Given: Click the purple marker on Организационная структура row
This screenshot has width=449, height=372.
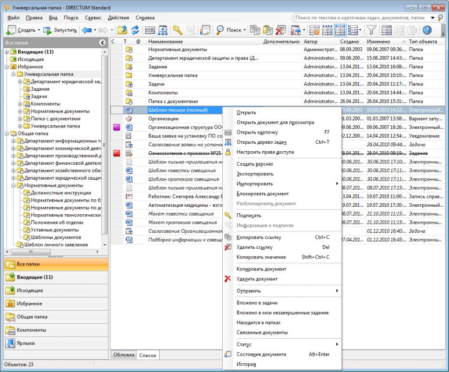Looking at the screenshot, I should click(117, 128).
